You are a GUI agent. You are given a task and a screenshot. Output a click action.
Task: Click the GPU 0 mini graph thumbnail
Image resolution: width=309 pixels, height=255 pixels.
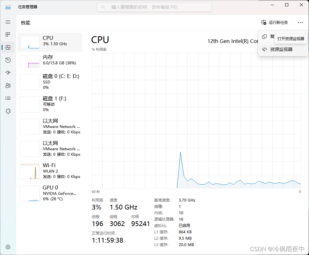[30, 194]
